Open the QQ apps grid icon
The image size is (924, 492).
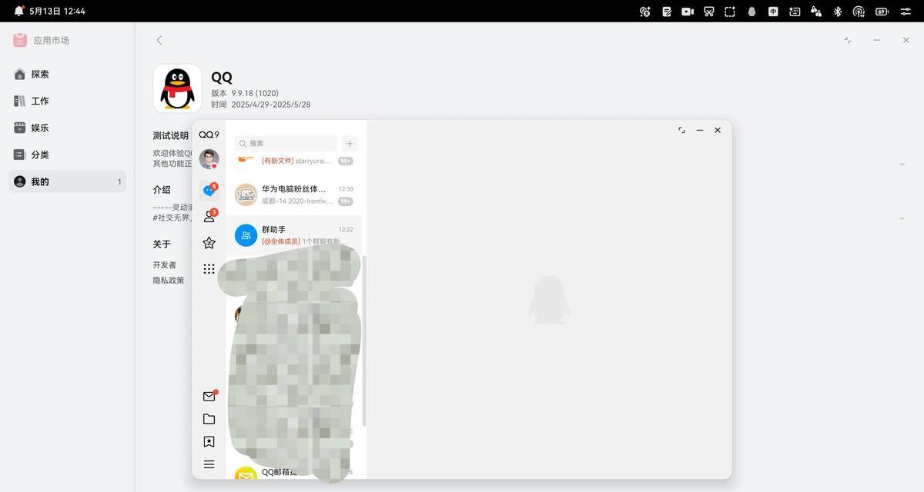point(209,269)
